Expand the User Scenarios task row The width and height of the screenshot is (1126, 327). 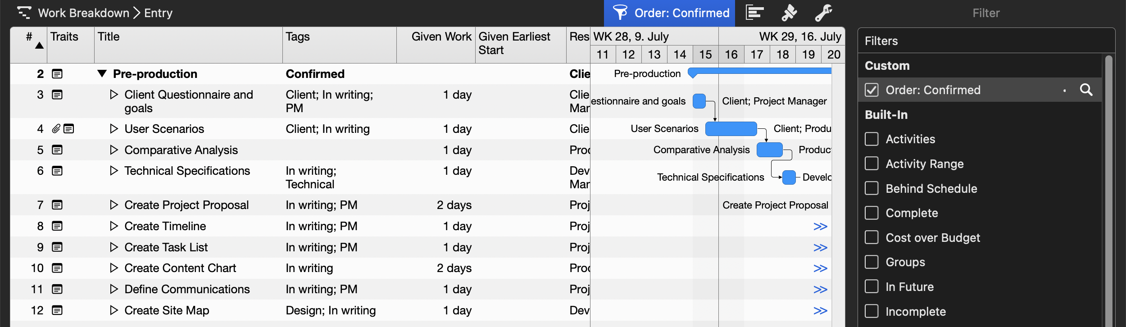click(x=114, y=129)
